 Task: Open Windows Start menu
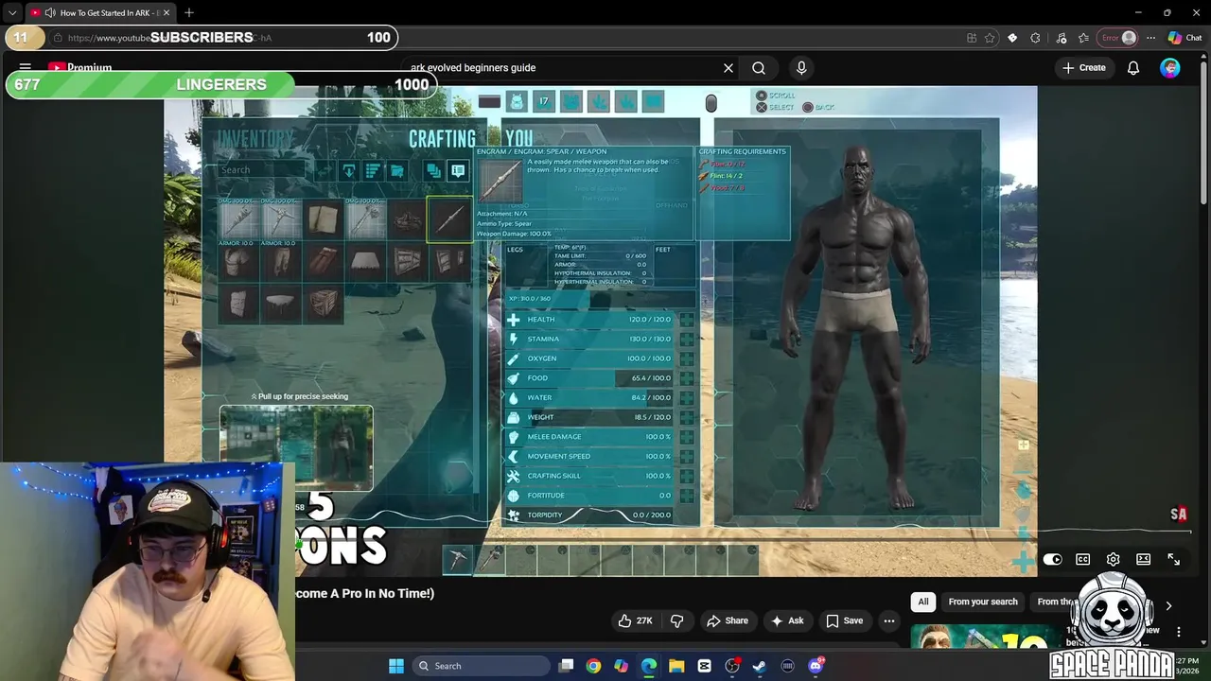396,666
